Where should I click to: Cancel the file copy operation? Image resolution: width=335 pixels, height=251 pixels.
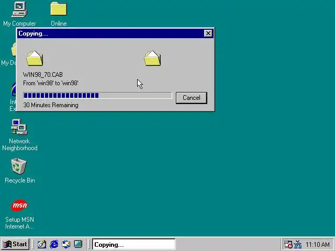[192, 98]
